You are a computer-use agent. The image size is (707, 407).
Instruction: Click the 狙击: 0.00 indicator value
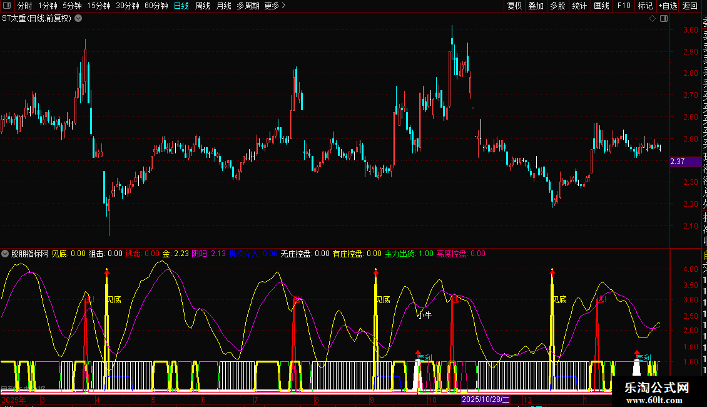pos(106,254)
